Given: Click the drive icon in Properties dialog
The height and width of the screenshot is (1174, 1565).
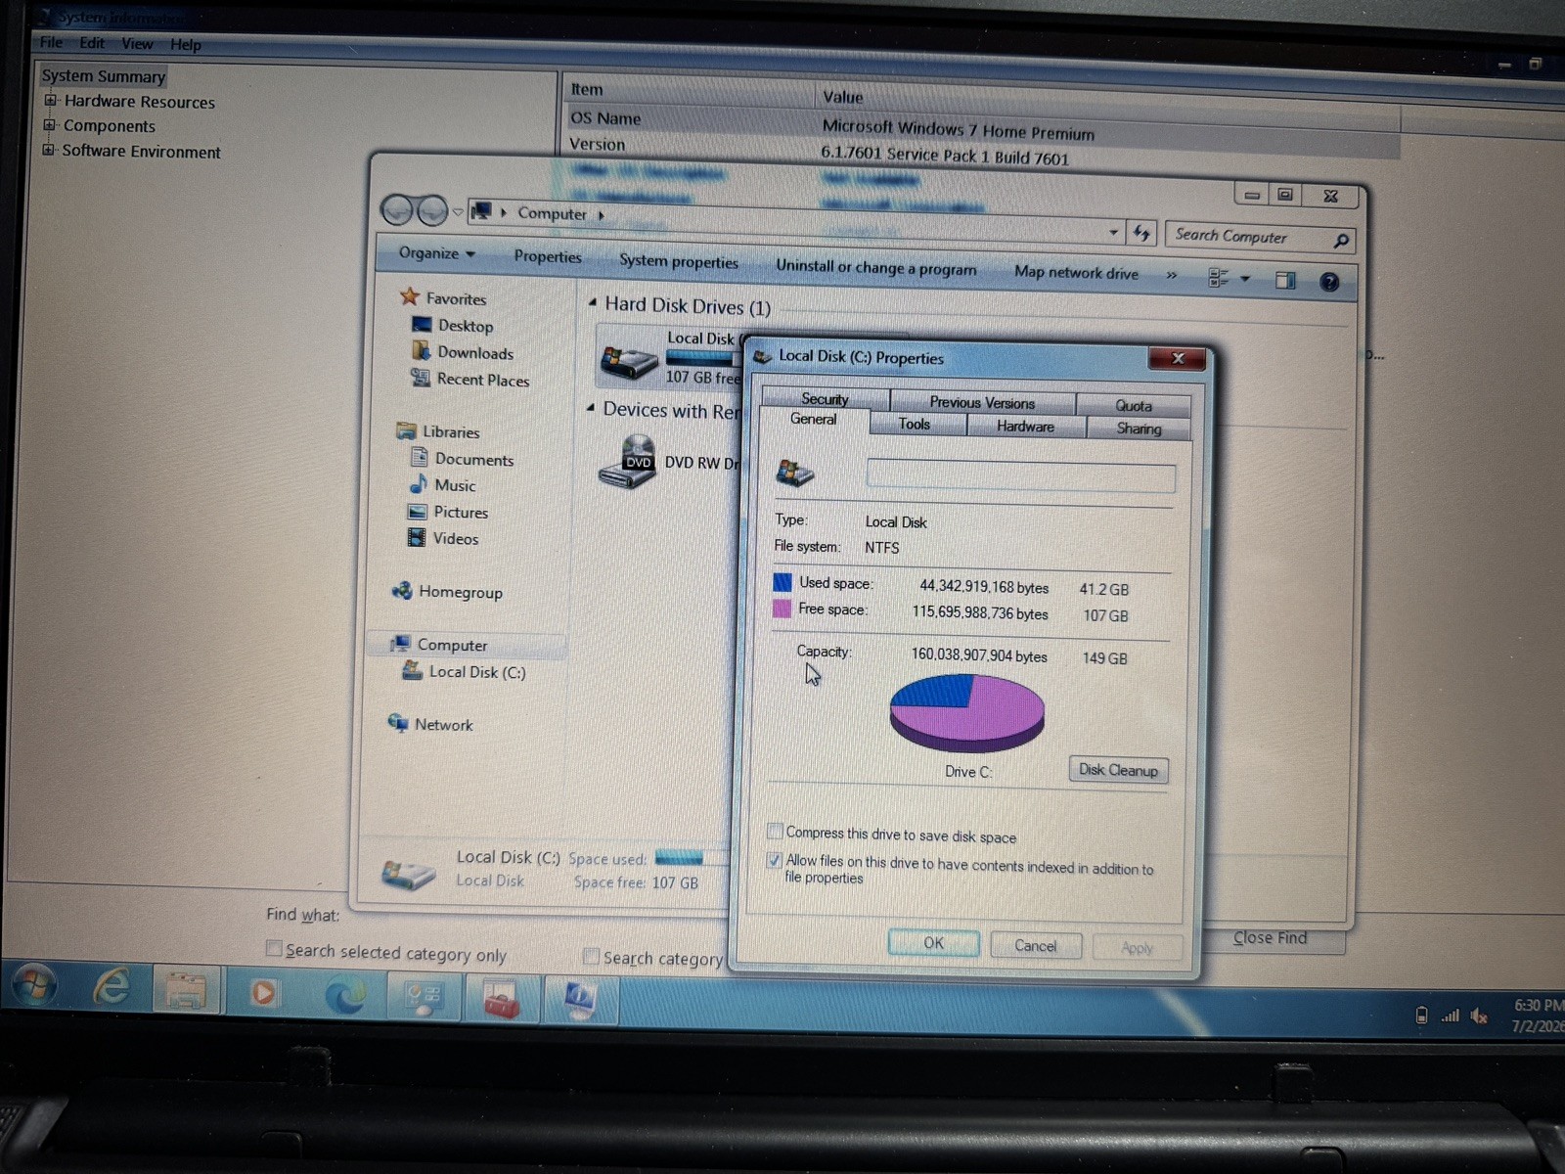Looking at the screenshot, I should pyautogui.click(x=794, y=474).
